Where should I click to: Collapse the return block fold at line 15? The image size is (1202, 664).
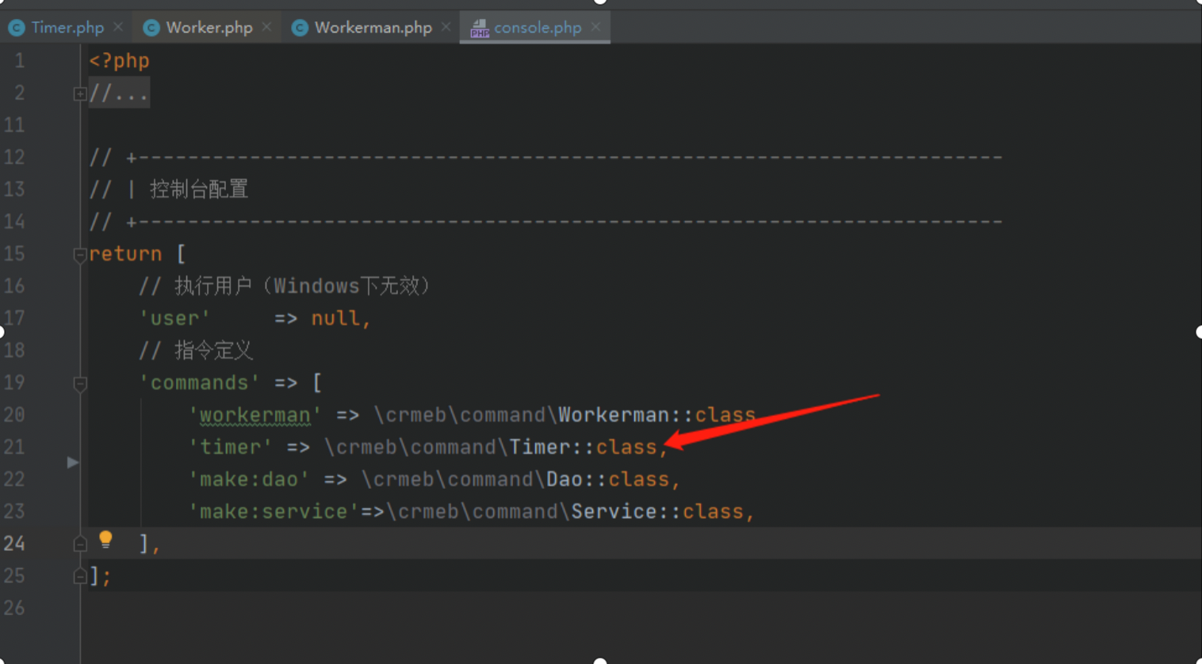[x=79, y=255]
